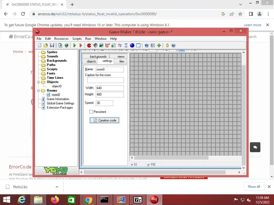Select the Backgrounds folder
The image size is (274, 205).
pos(57,61)
